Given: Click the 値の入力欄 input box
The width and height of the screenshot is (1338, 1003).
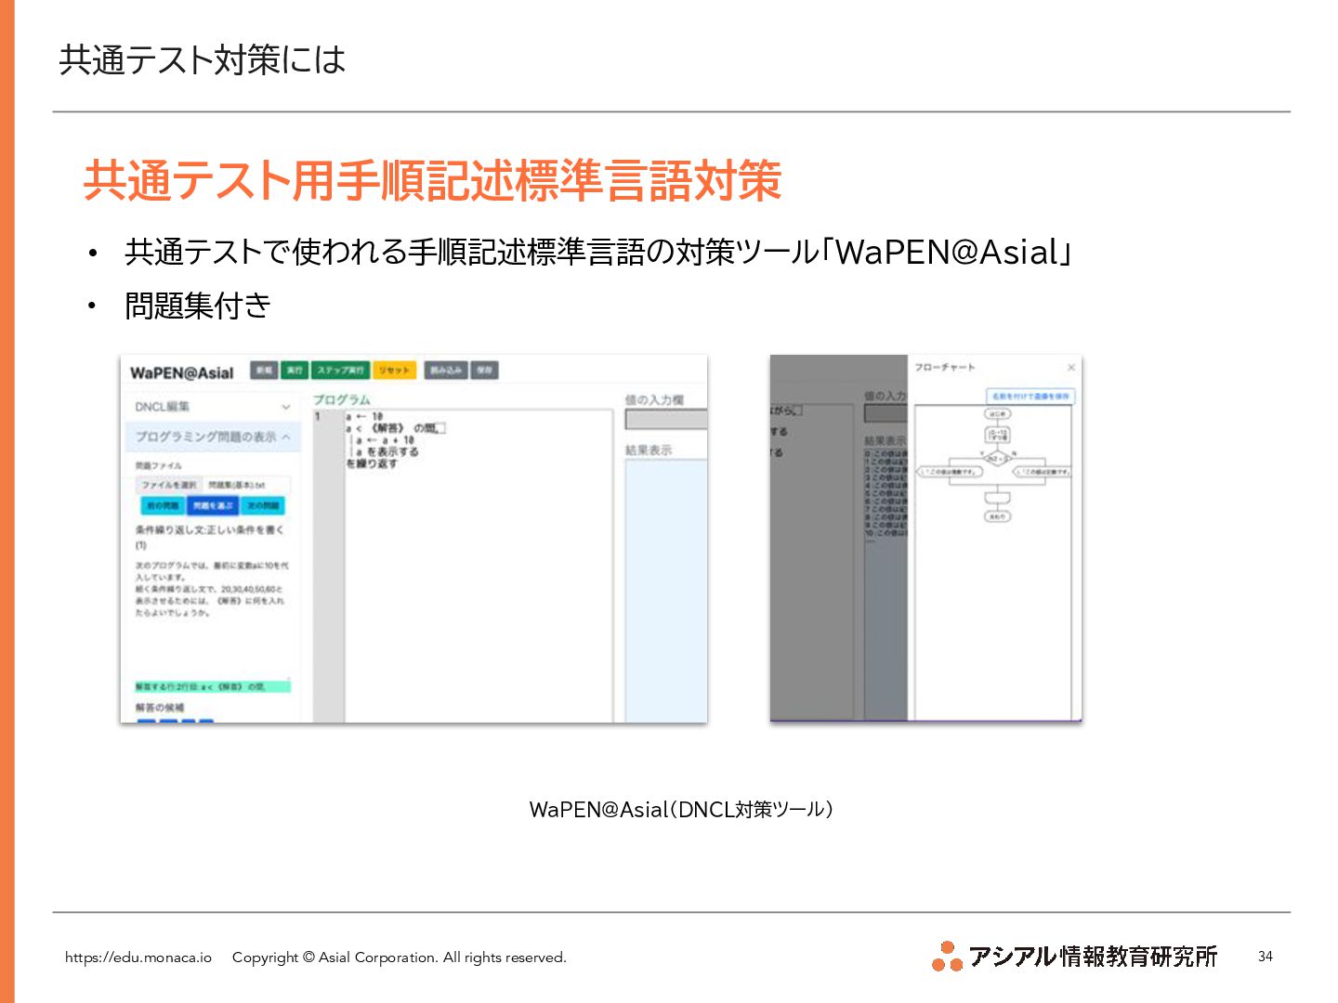Looking at the screenshot, I should click(x=666, y=419).
